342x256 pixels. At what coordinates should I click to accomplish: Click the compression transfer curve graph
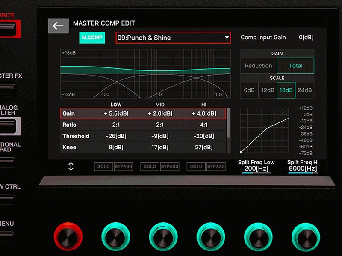(264, 131)
